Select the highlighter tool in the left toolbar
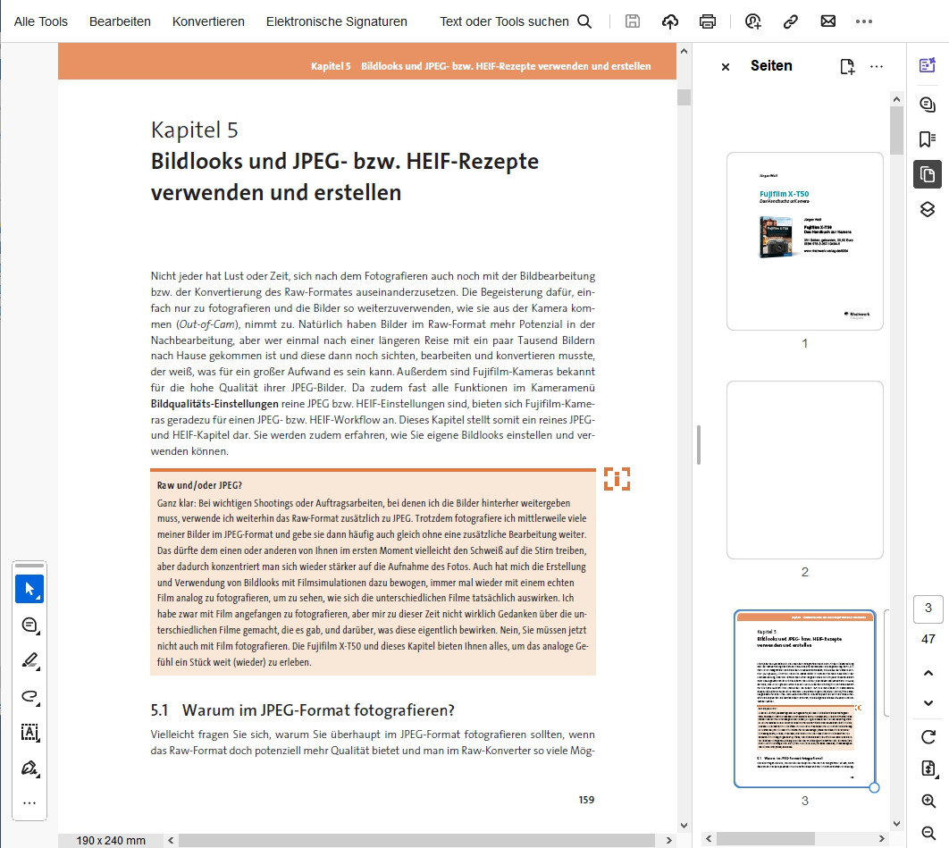 point(29,661)
